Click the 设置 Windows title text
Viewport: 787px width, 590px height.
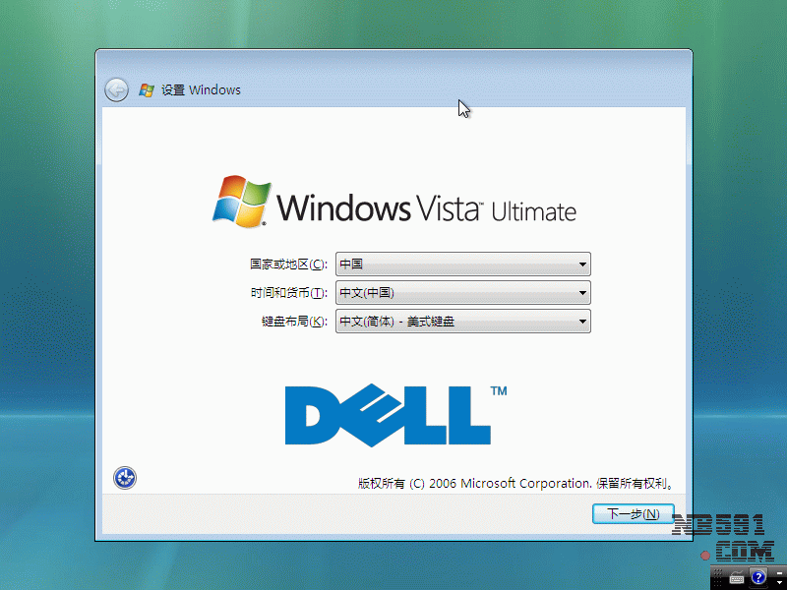point(201,90)
